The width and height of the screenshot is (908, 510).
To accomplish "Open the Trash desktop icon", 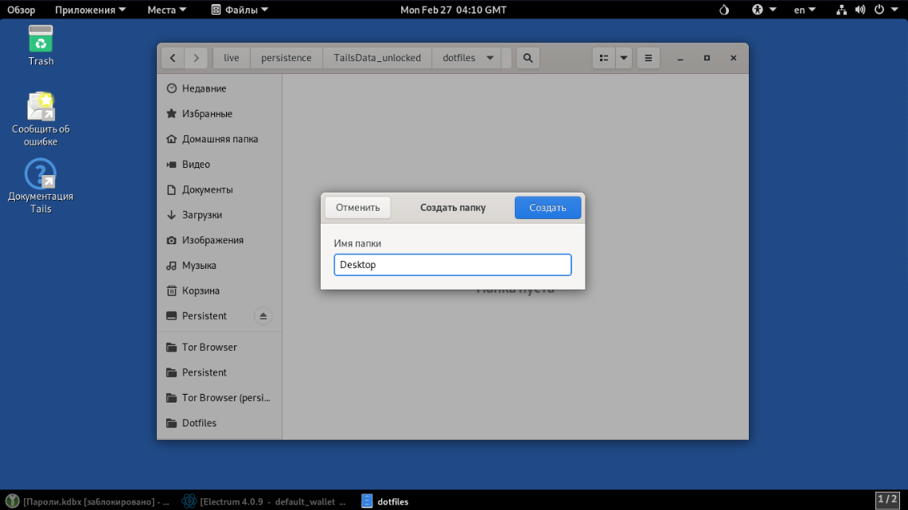I will click(x=41, y=45).
